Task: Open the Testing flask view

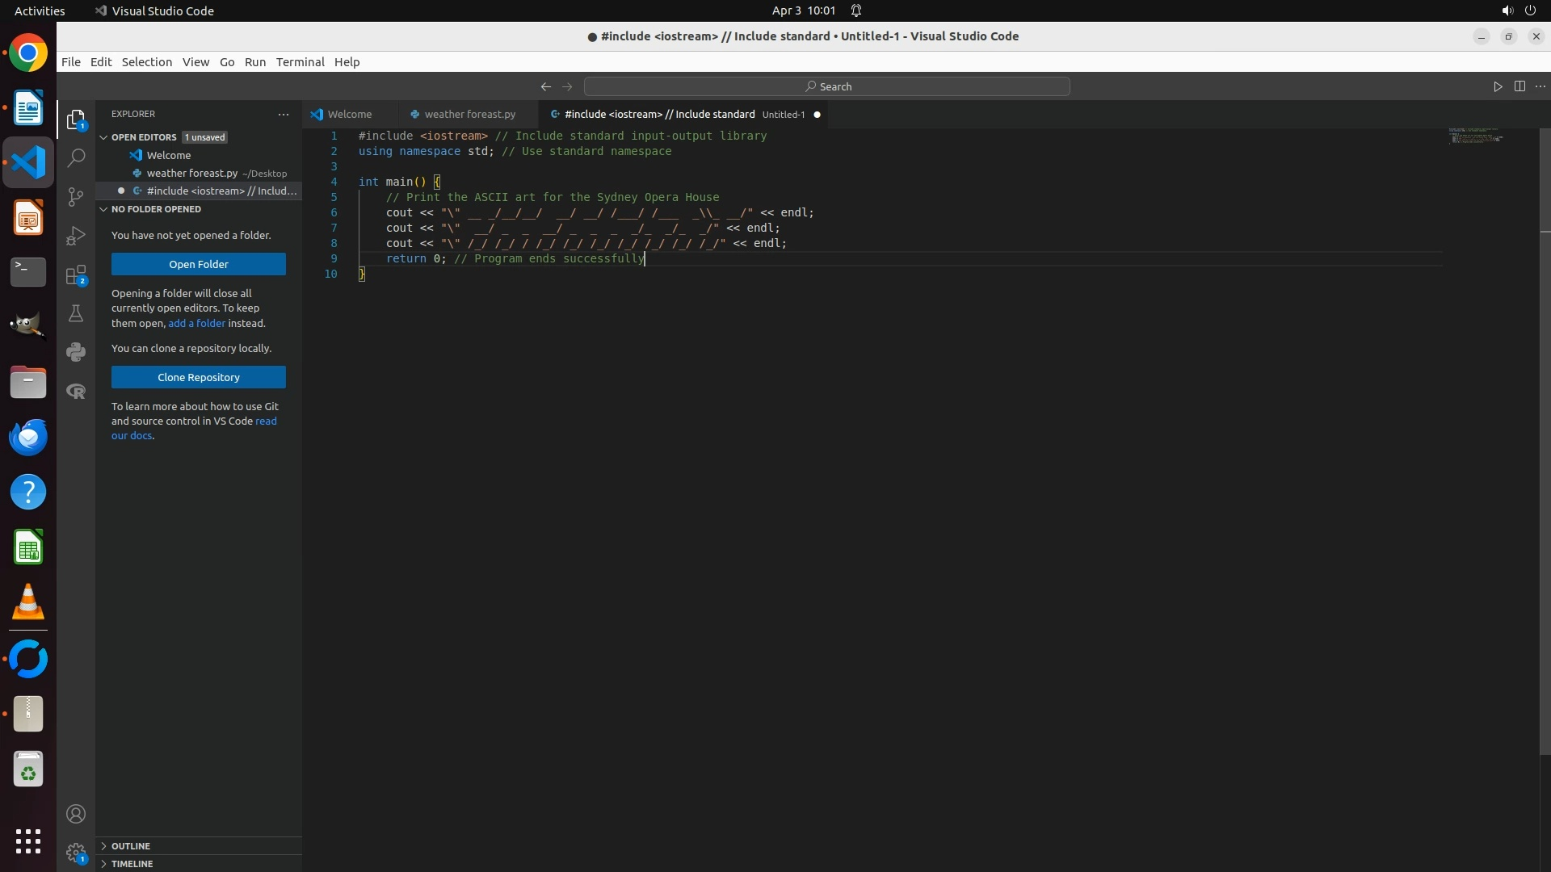Action: click(76, 313)
